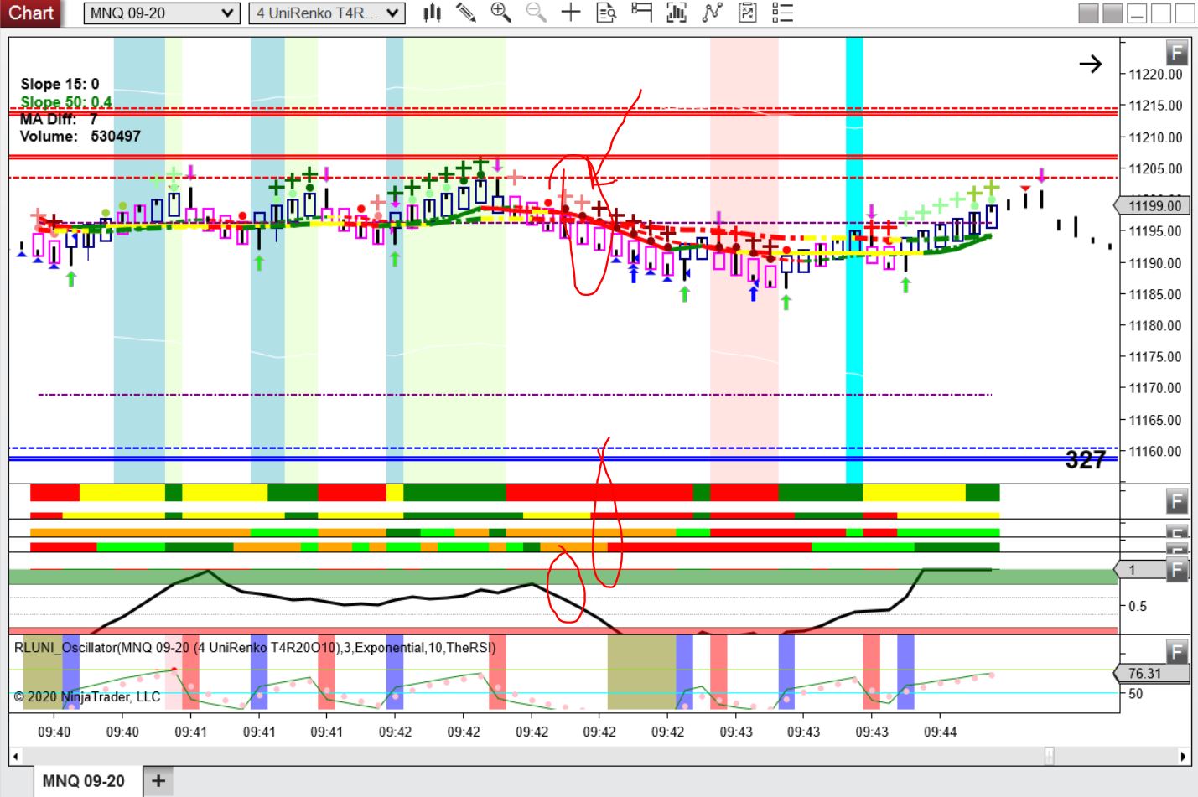The width and height of the screenshot is (1198, 797).
Task: Open the MNQ 09-20 instrument selector
Action: (x=162, y=13)
